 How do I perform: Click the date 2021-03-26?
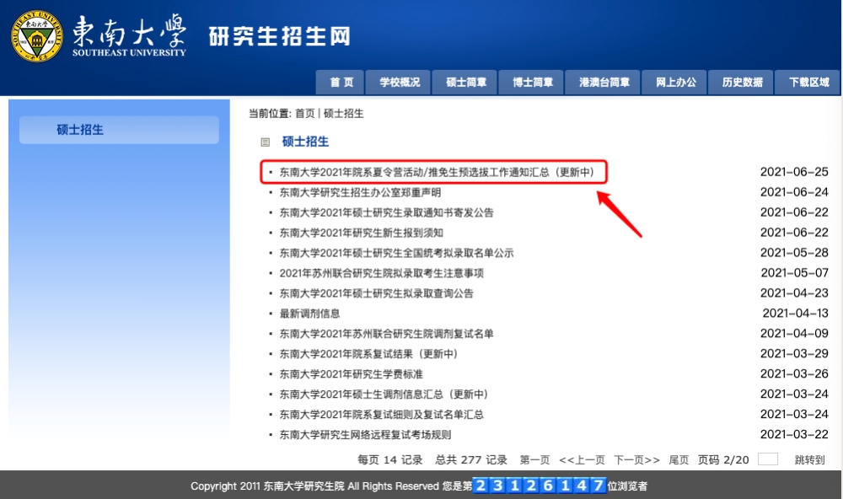(794, 373)
